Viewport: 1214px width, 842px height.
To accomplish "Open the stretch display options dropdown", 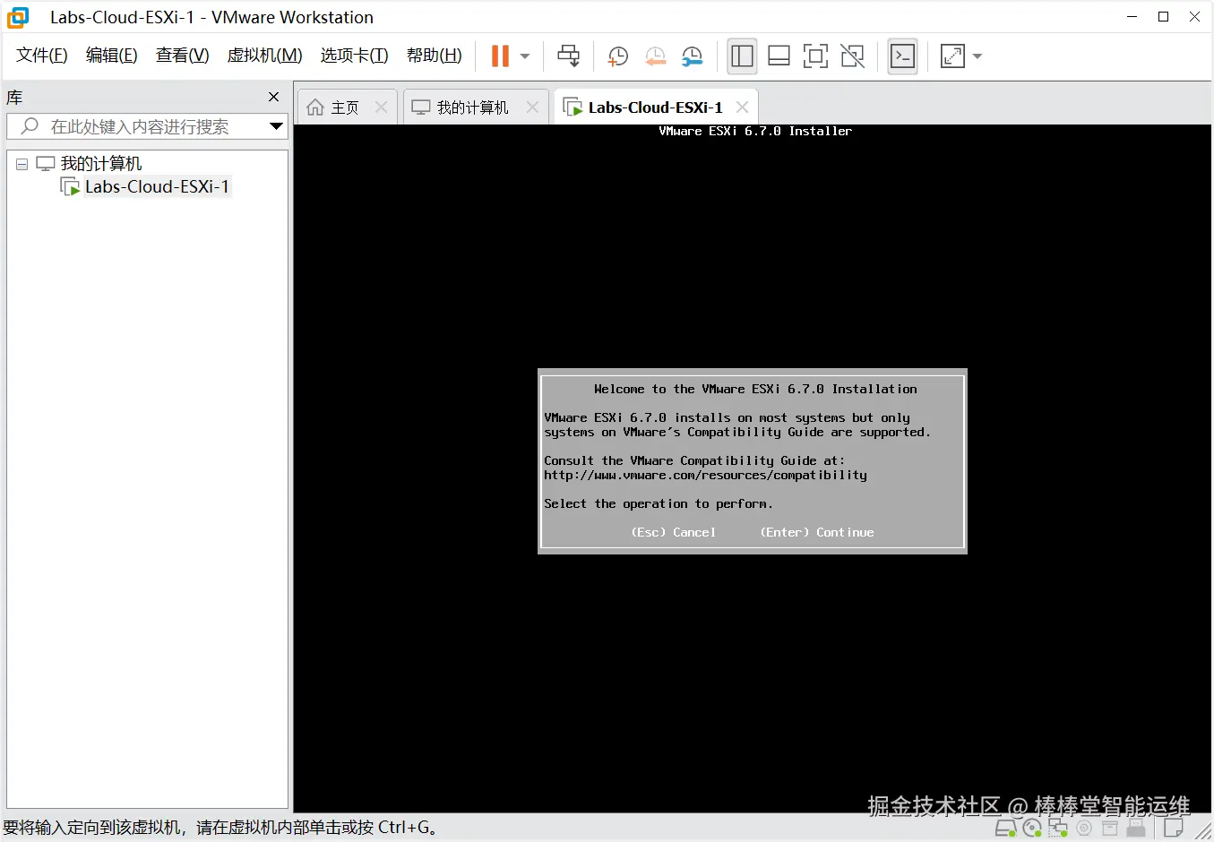I will (977, 56).
